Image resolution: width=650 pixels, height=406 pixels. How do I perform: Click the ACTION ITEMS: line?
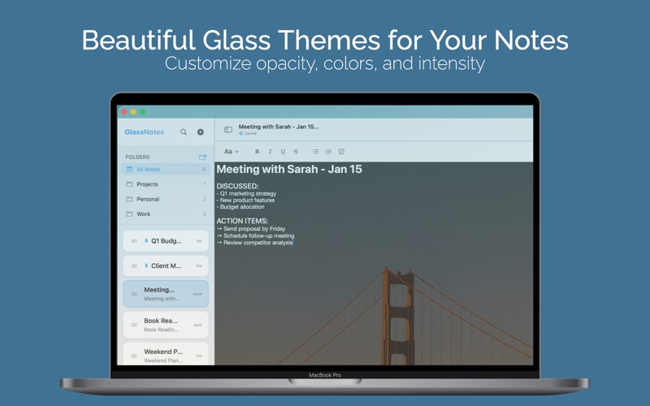pyautogui.click(x=242, y=221)
